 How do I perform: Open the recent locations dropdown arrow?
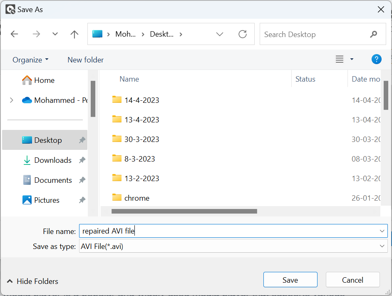55,34
